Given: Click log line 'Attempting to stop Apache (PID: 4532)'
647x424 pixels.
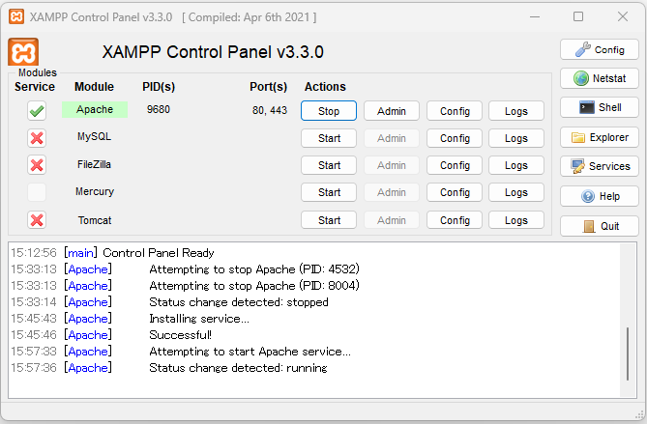Looking at the screenshot, I should 254,269.
